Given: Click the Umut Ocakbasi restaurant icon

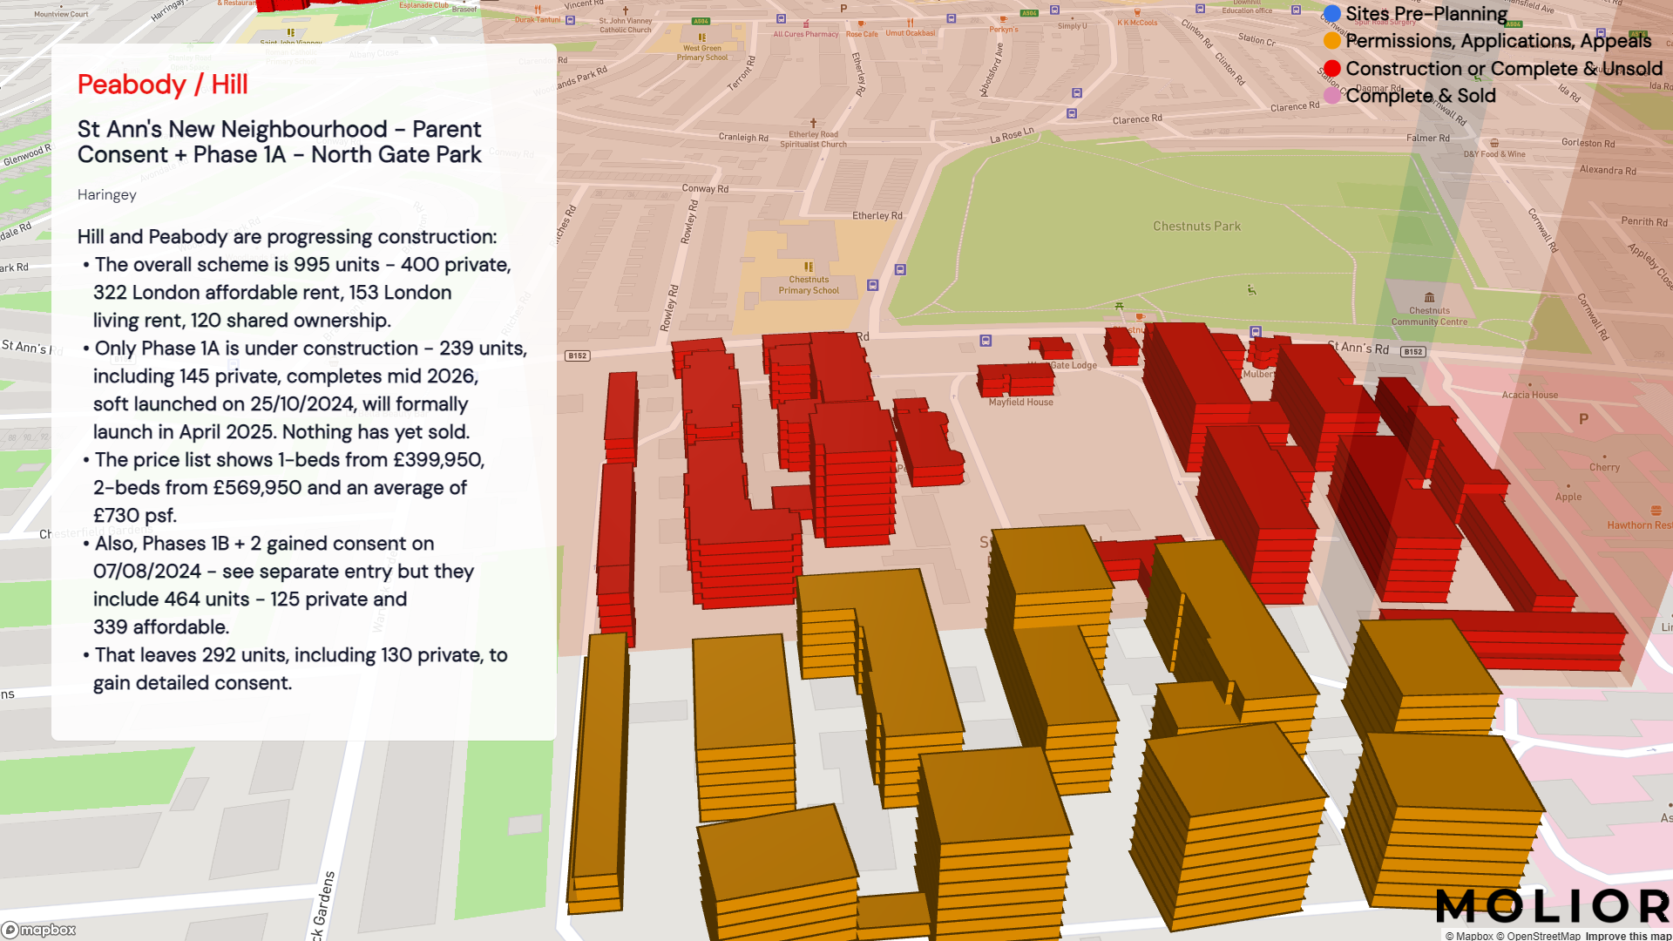Looking at the screenshot, I should coord(910,23).
